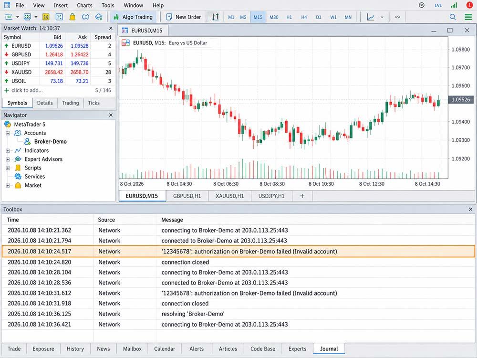Toggle the Algo Trading button
Viewport: 477px width, 358px height.
point(133,17)
